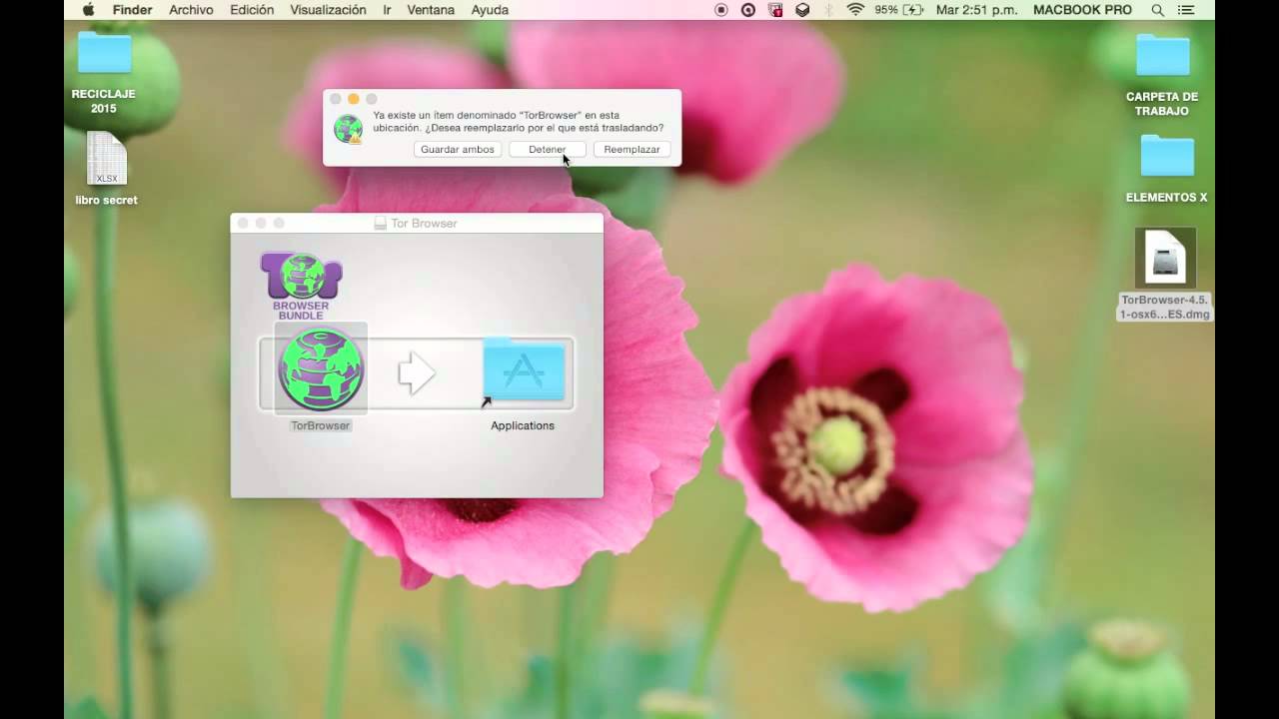This screenshot has height=719, width=1279.
Task: Minimize the alert dialog with yellow button
Action: point(353,99)
